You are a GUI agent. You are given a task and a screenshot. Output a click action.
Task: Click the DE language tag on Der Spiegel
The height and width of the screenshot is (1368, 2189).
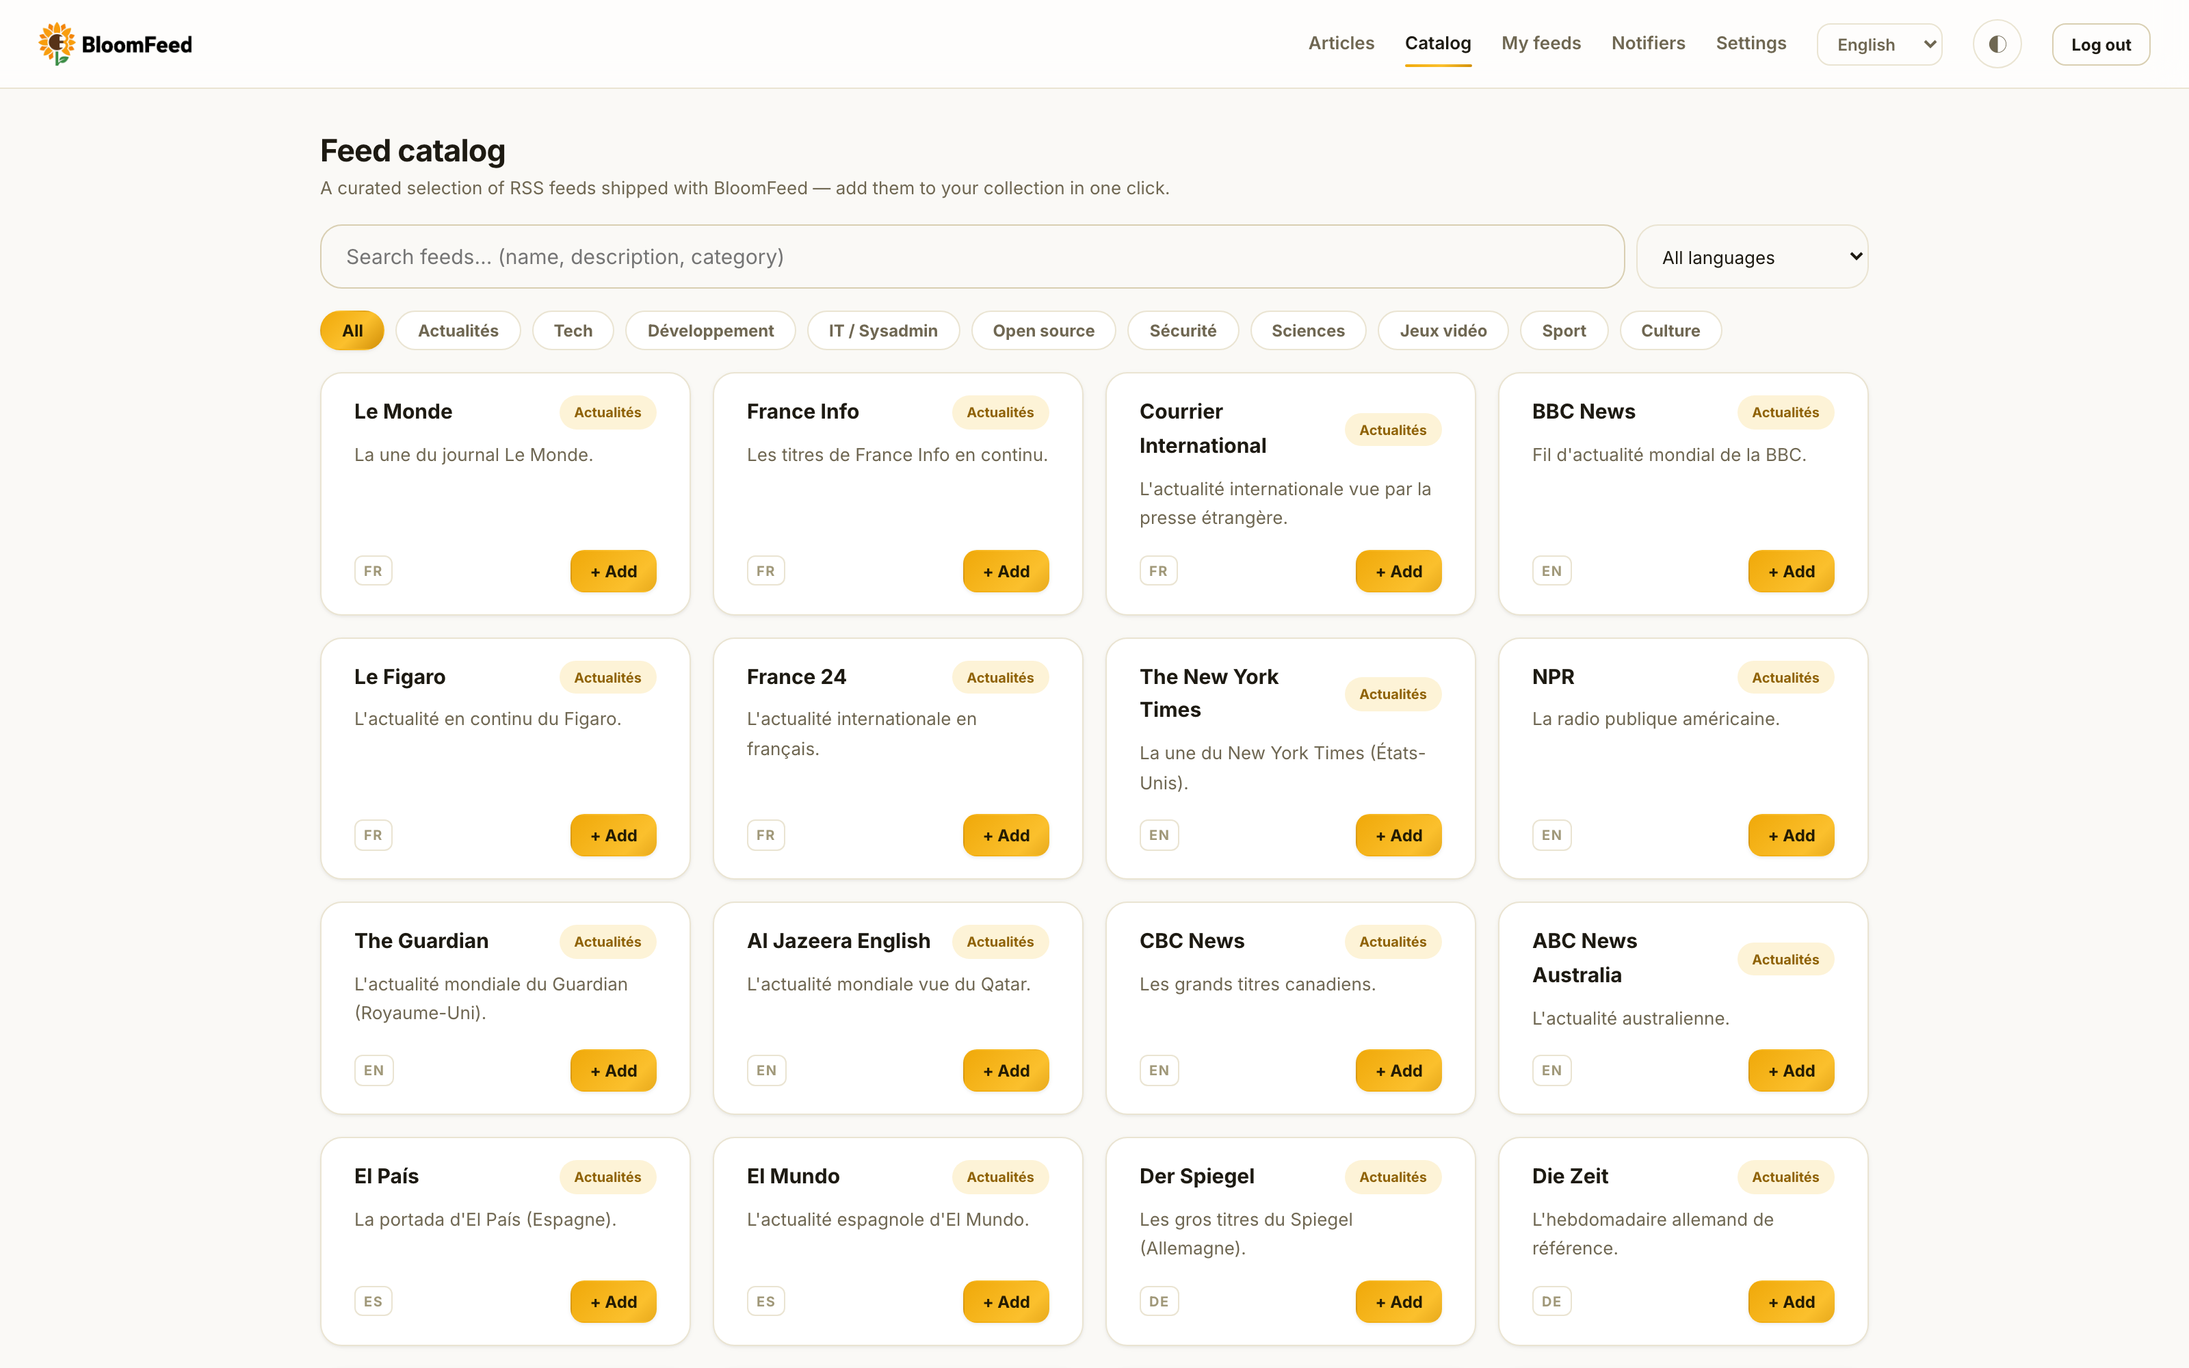point(1159,1302)
